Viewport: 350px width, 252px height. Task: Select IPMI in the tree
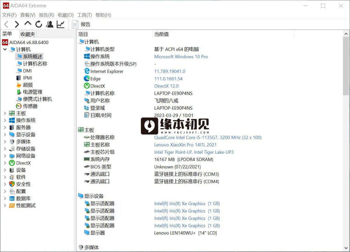[x=28, y=78]
